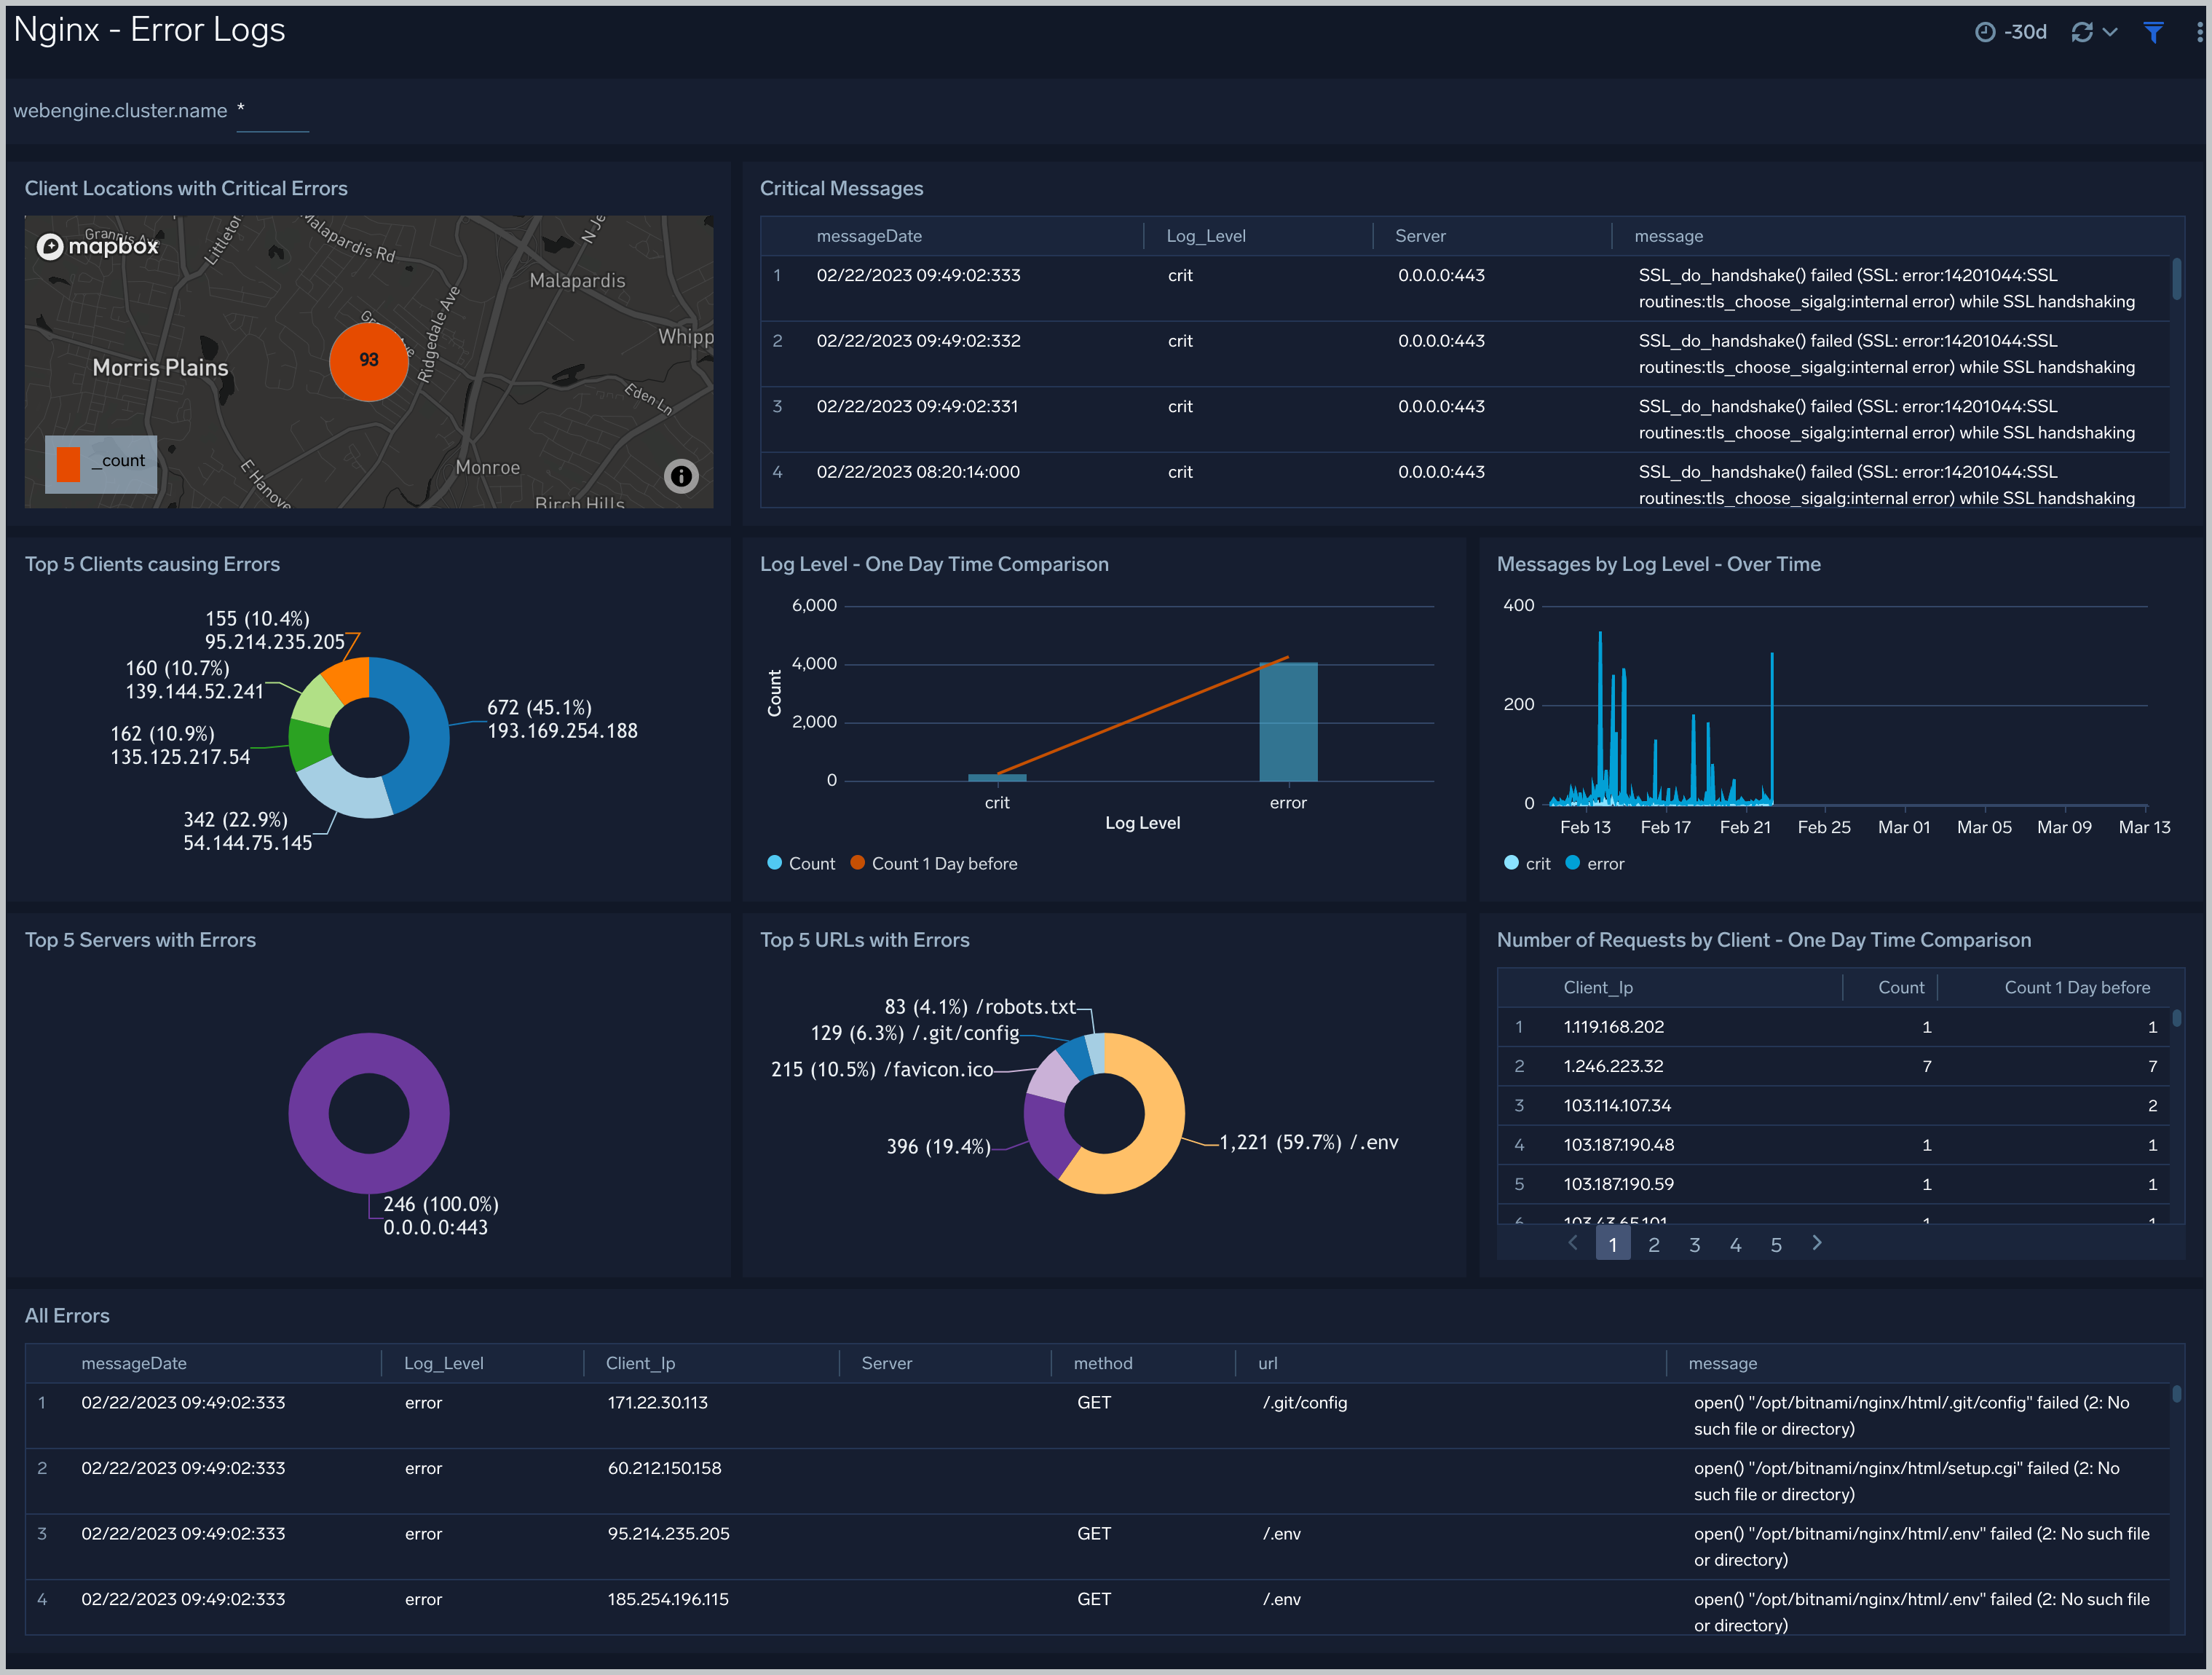This screenshot has height=1675, width=2212.
Task: Click the Requests by Client table scrollbar
Action: tap(2177, 1017)
